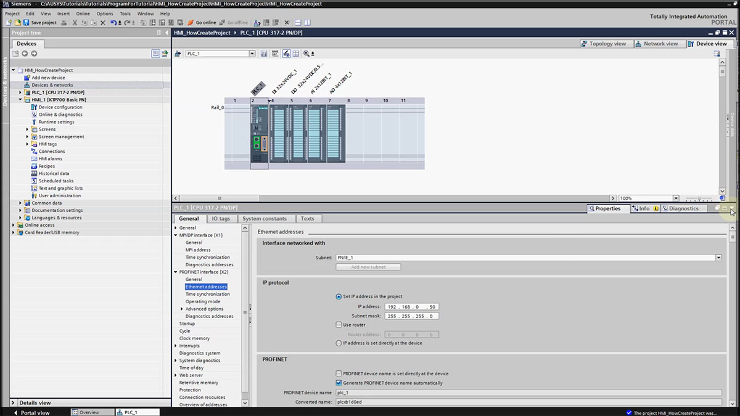Click the IP address input field
This screenshot has width=740, height=416.
[411, 306]
